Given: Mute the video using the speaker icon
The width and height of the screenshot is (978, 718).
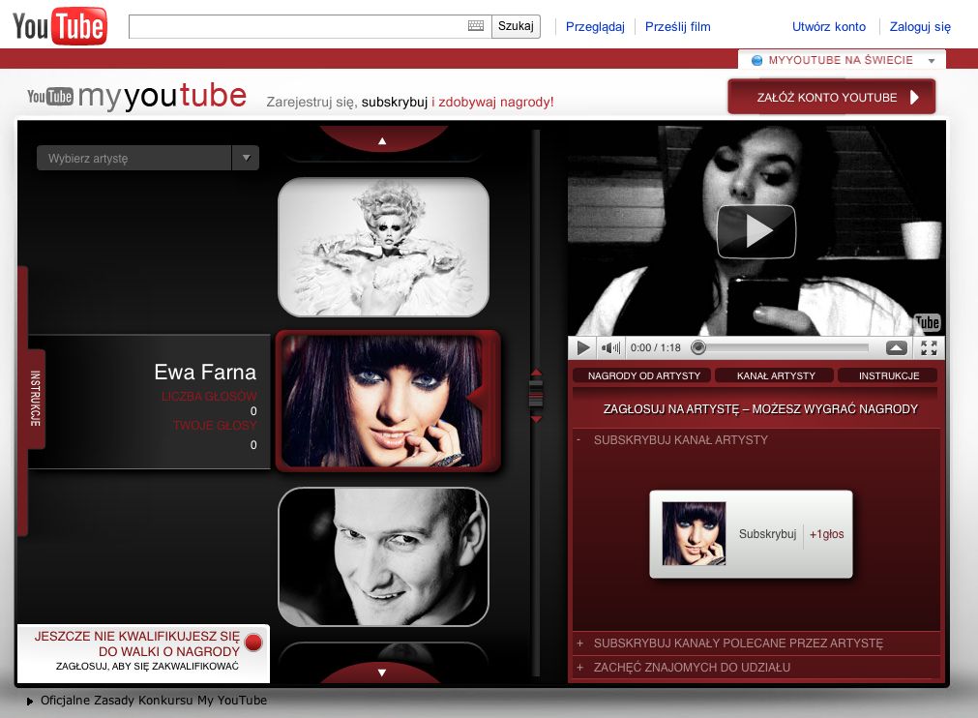Looking at the screenshot, I should click(x=610, y=347).
